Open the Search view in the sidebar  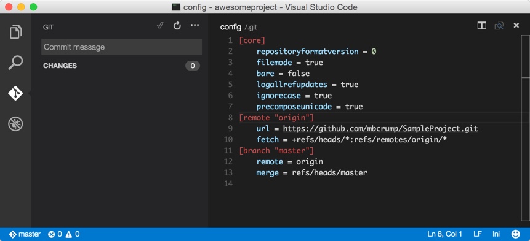click(15, 63)
